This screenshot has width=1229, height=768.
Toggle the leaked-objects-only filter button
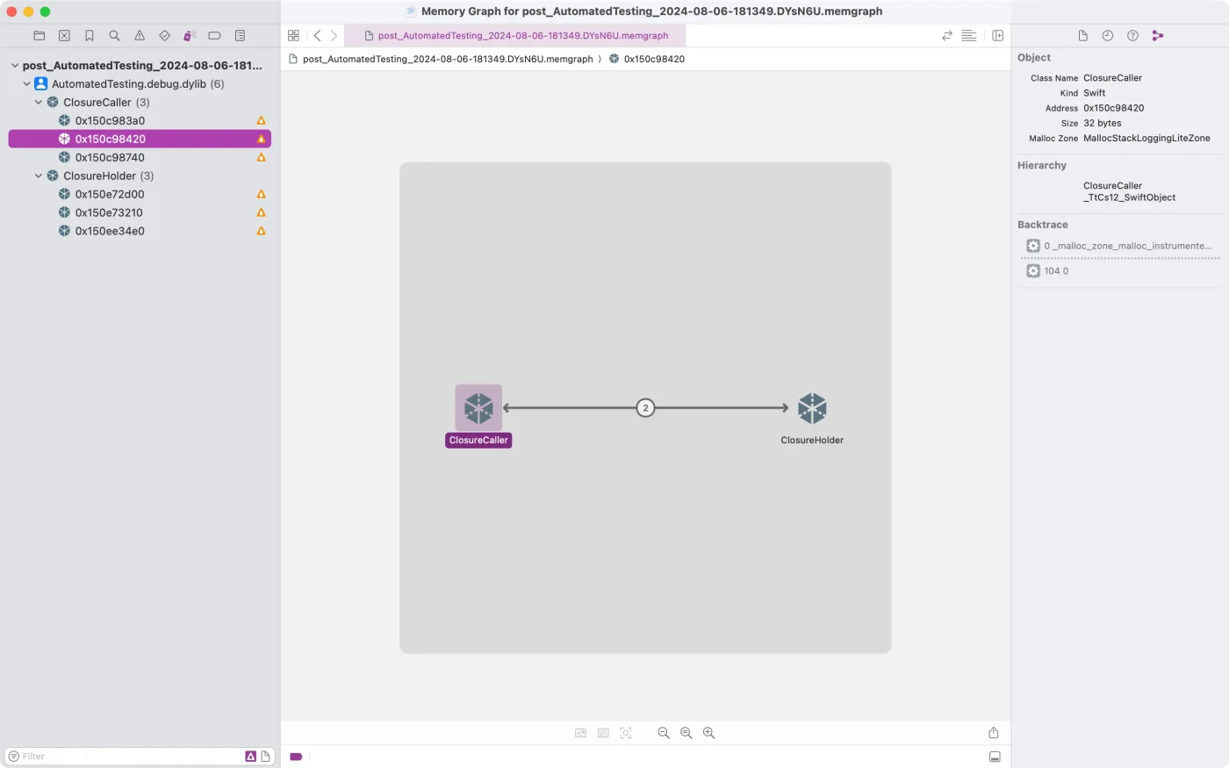[250, 757]
